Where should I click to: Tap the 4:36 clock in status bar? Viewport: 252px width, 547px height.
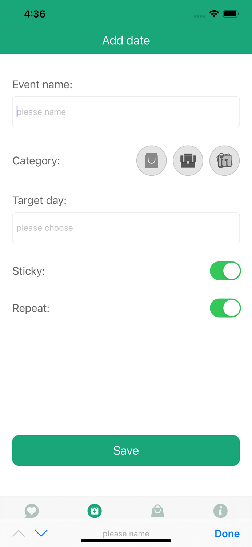tap(35, 14)
